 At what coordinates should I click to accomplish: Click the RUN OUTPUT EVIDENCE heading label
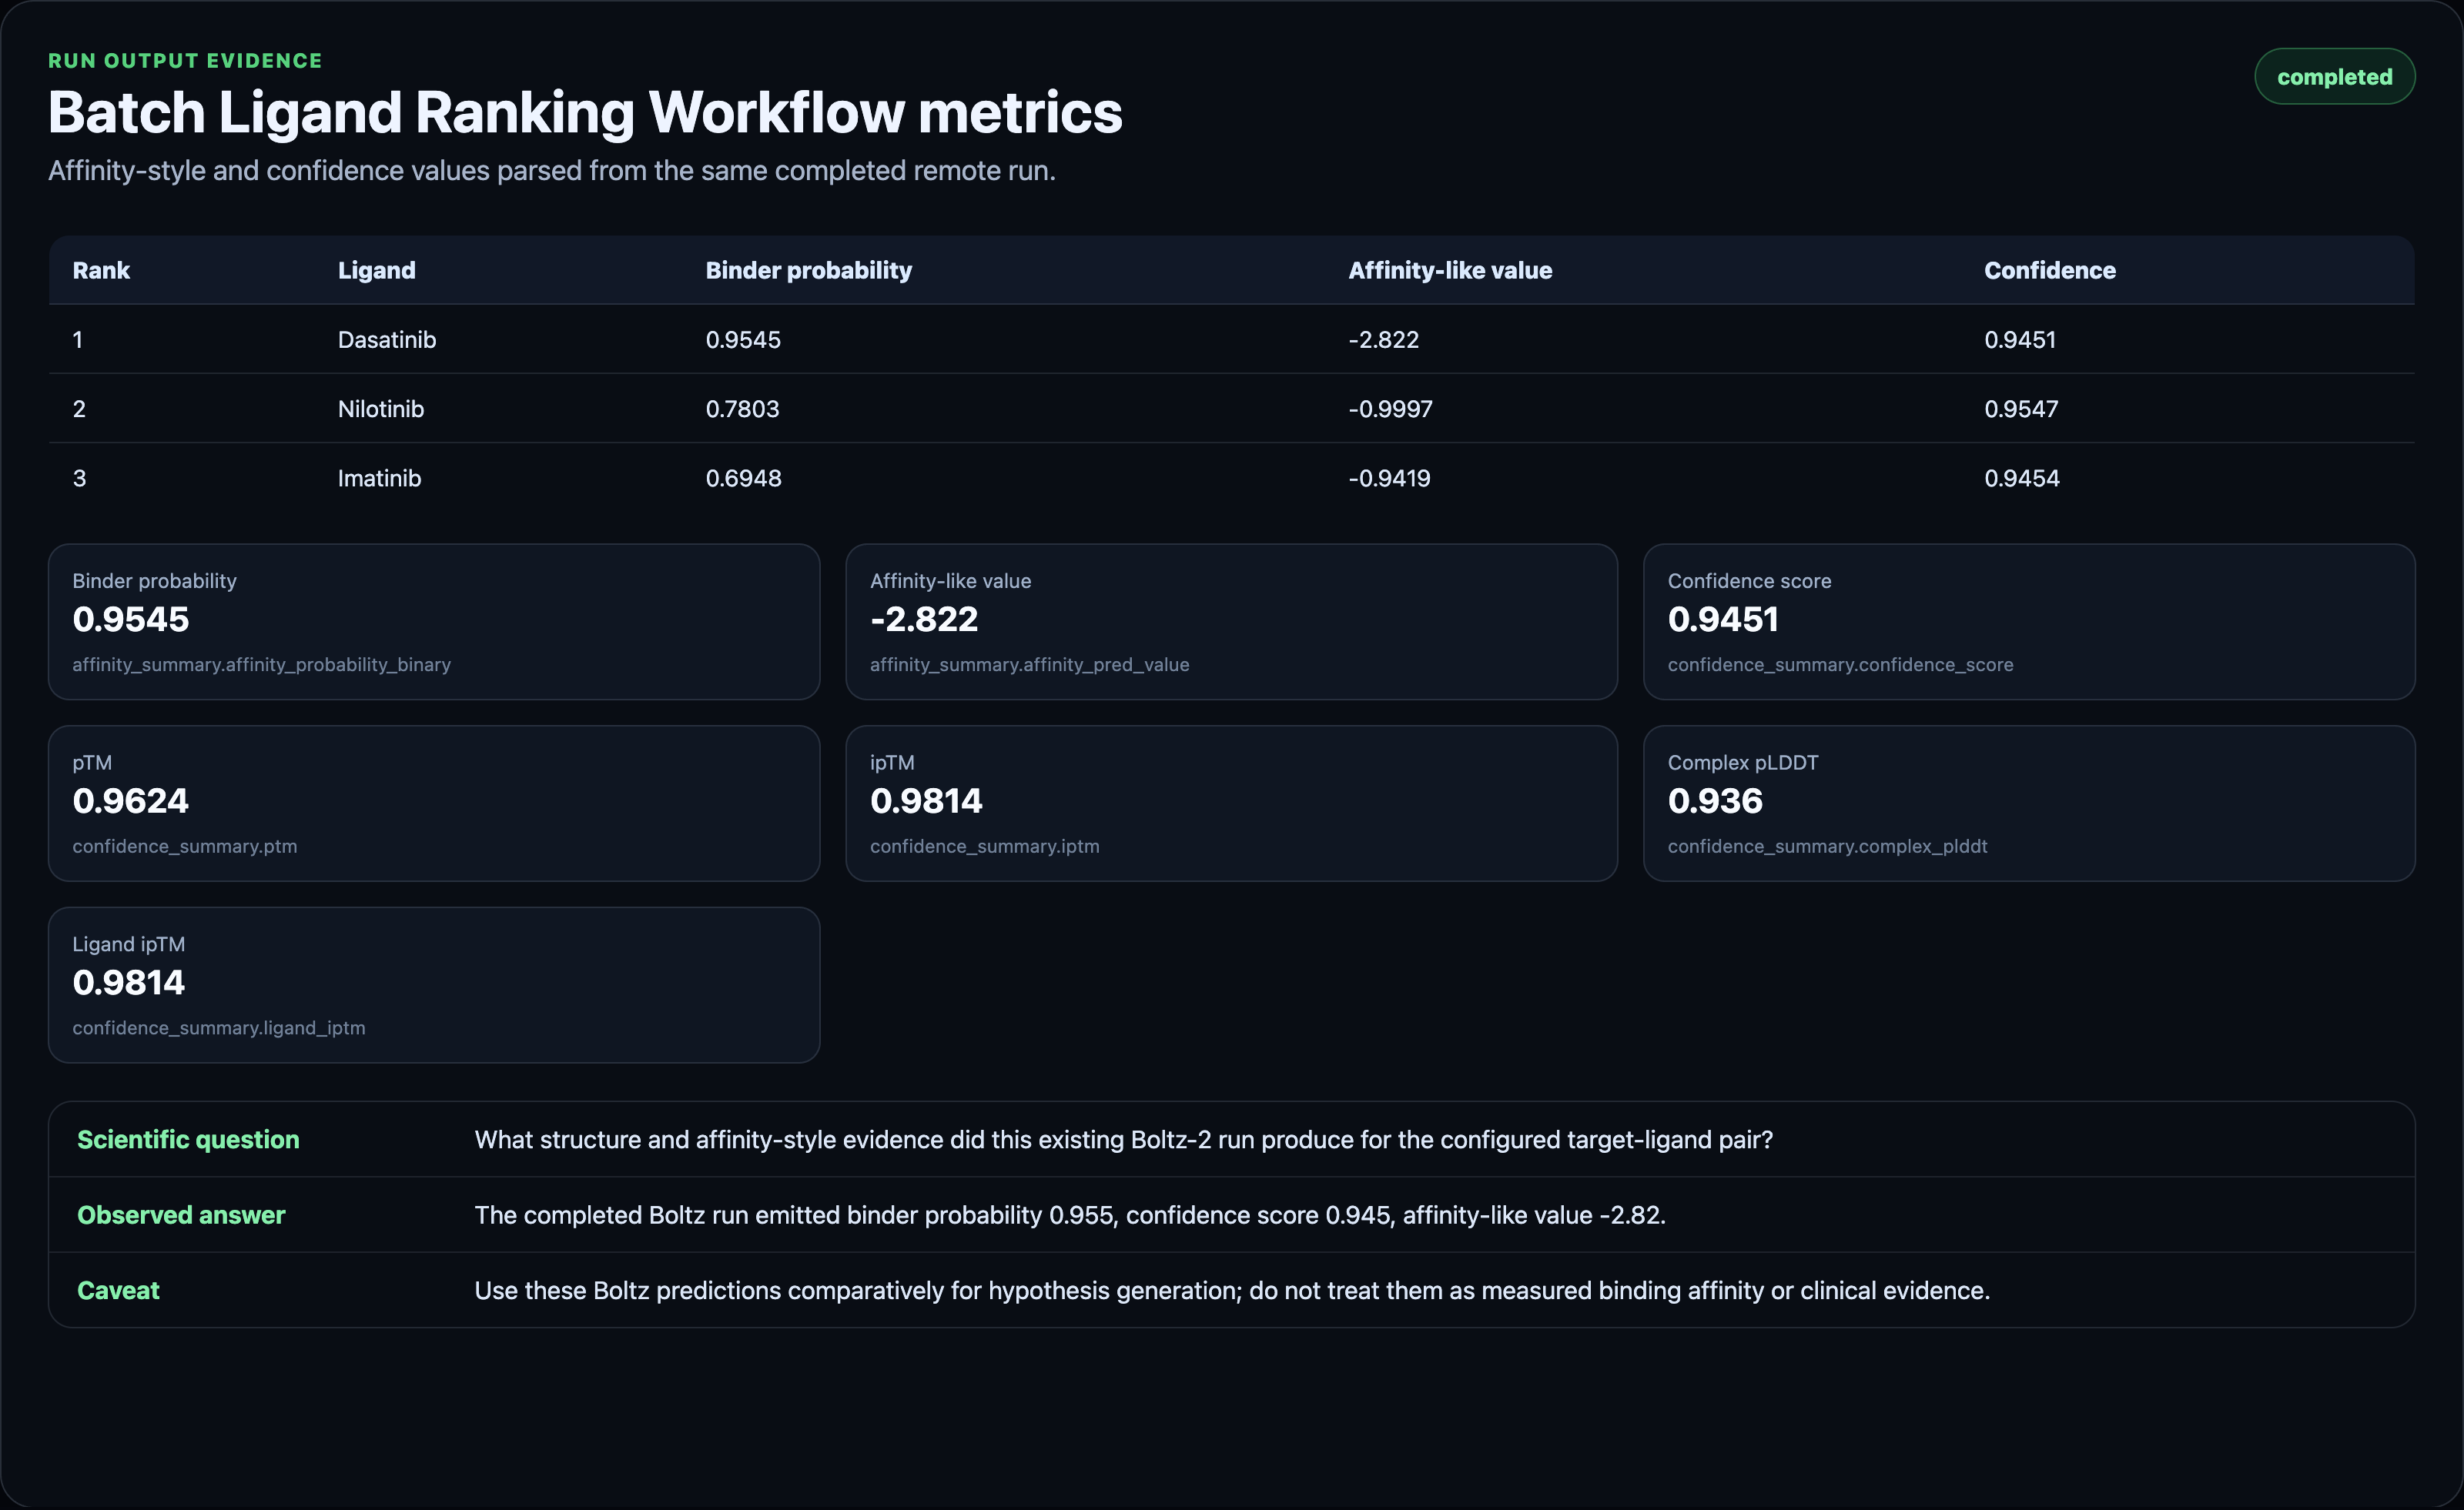185,61
